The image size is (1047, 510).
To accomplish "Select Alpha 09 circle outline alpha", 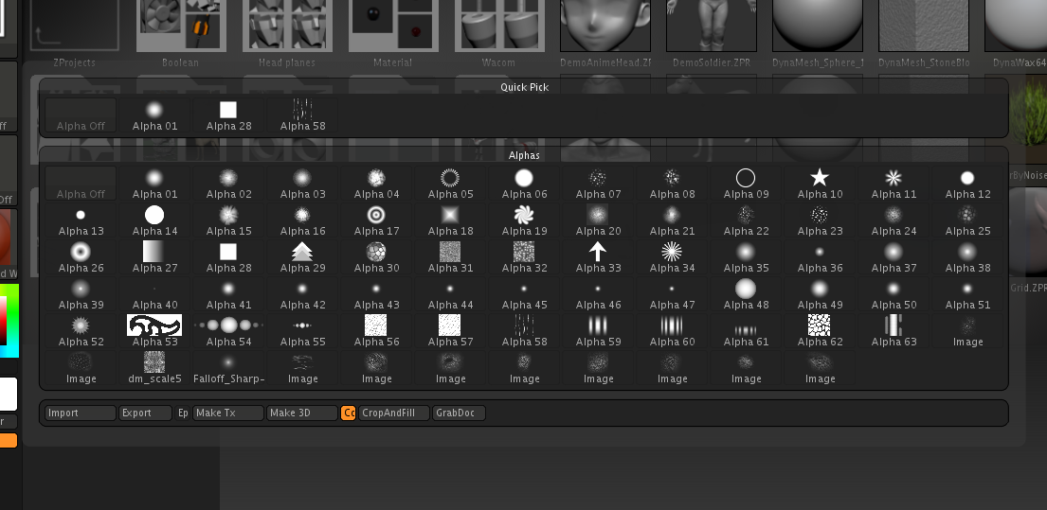I will (x=746, y=184).
